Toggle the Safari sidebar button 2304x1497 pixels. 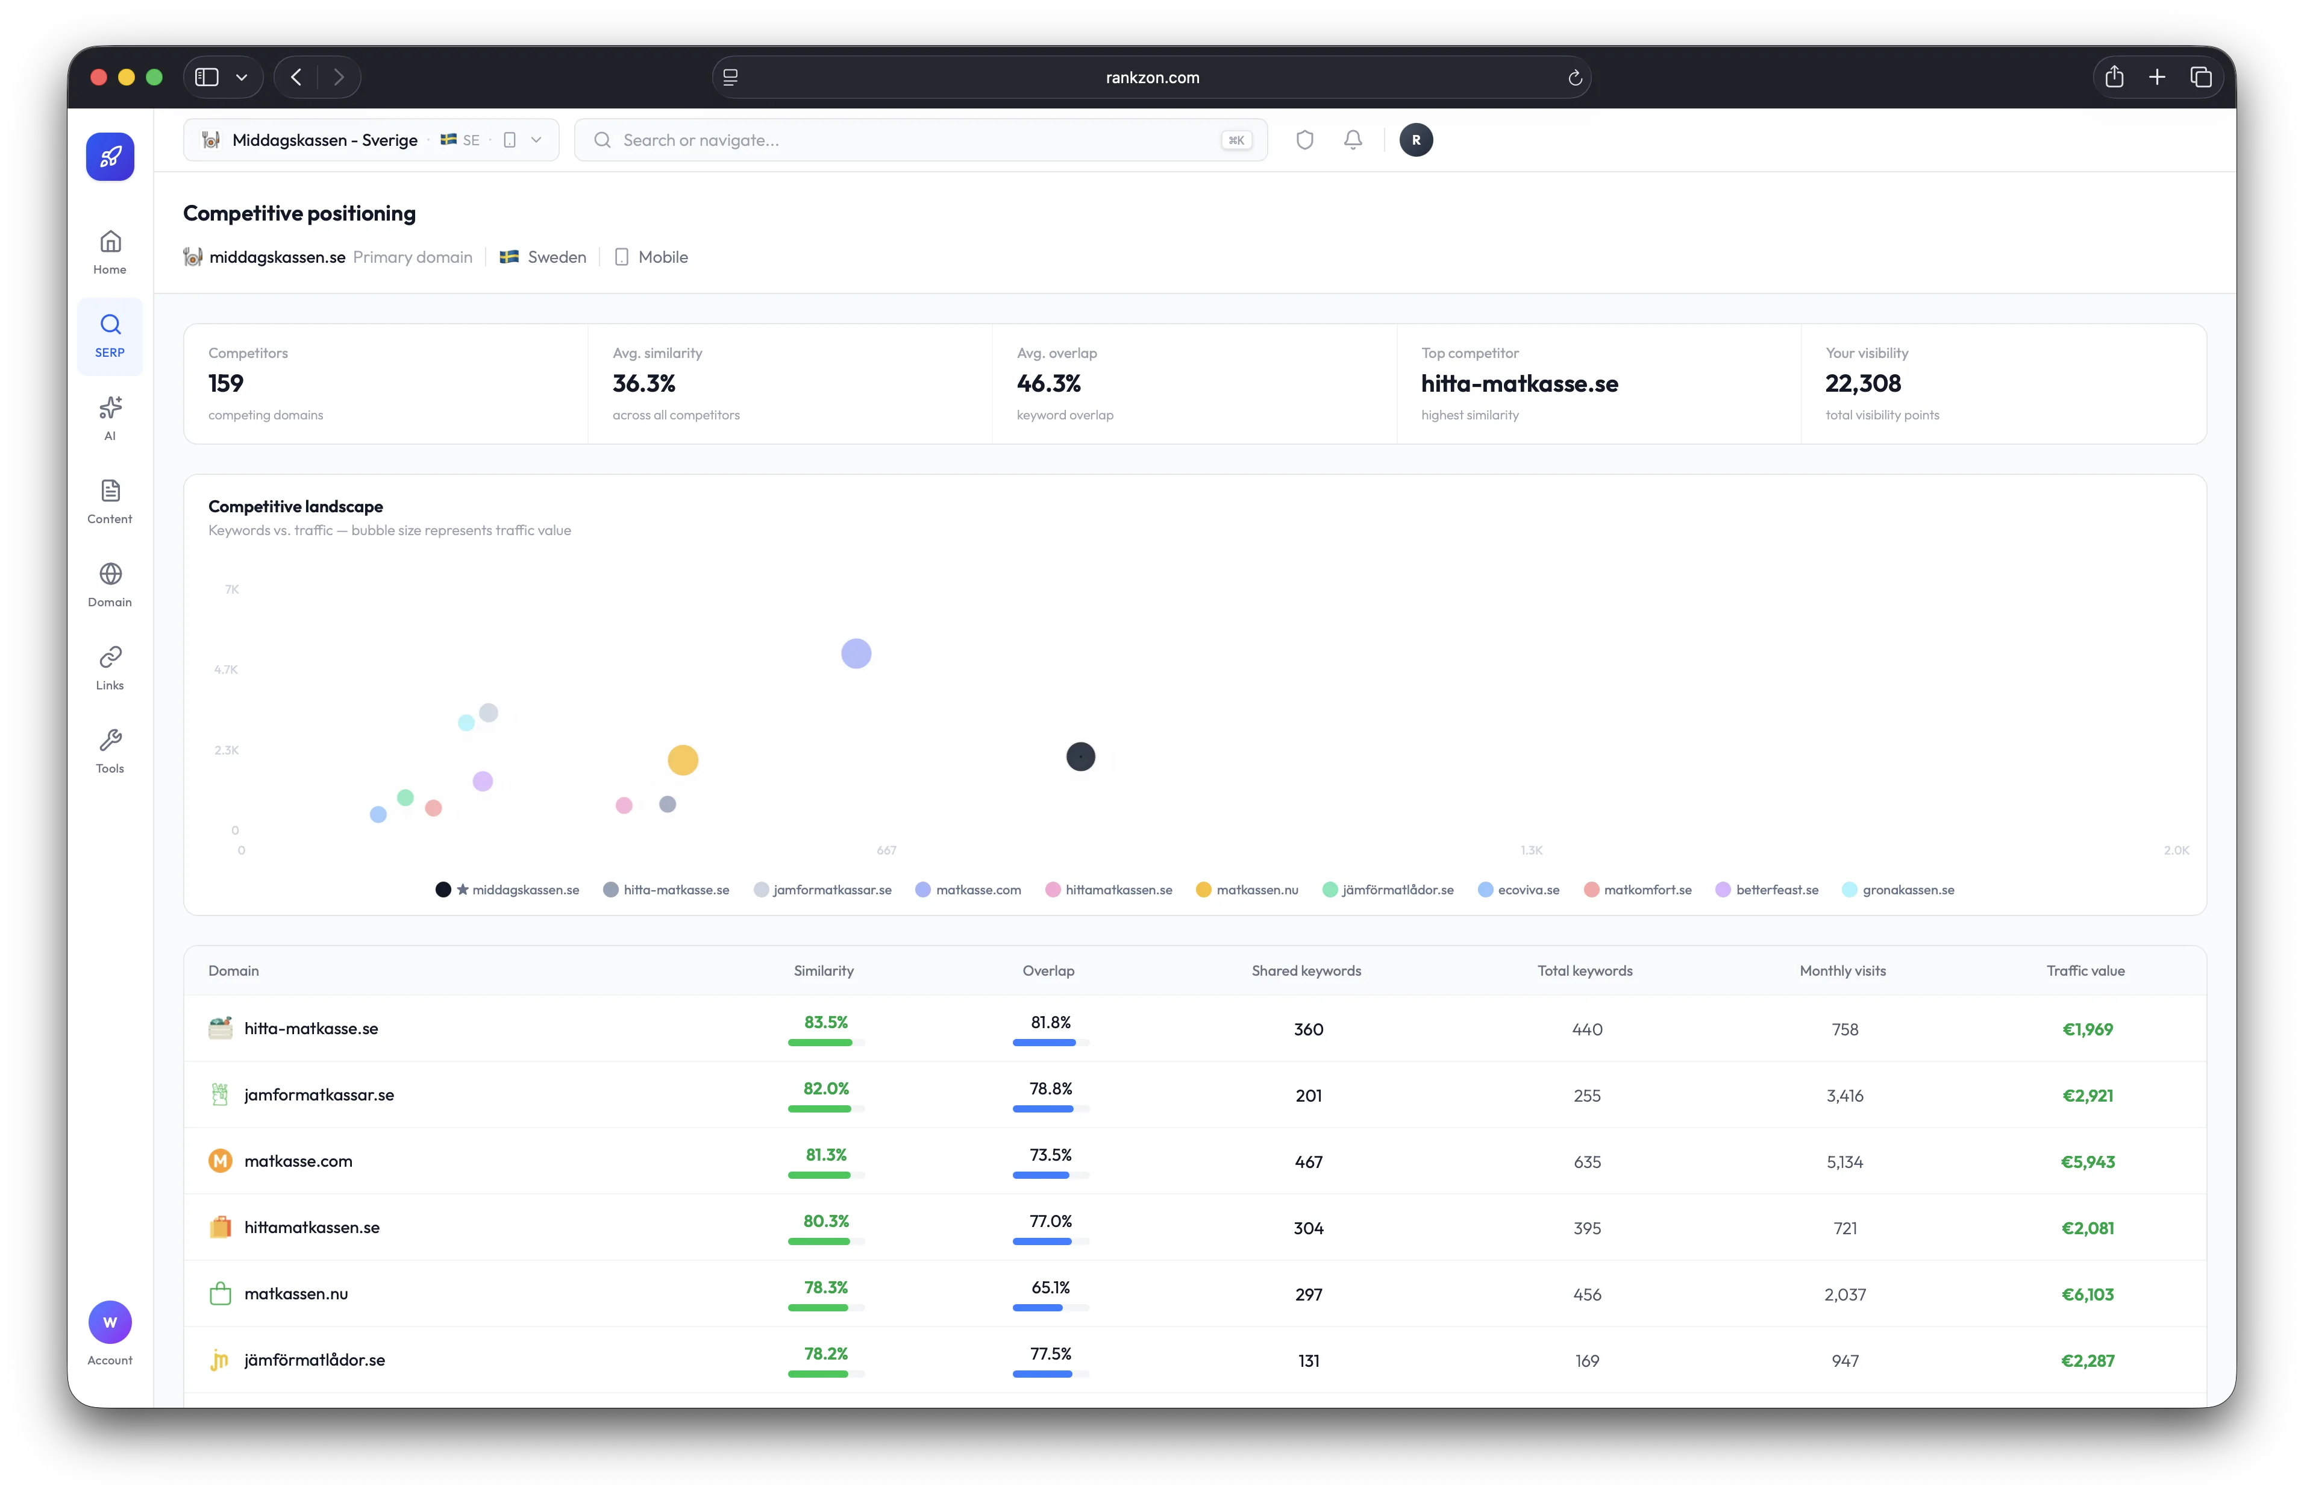(207, 78)
